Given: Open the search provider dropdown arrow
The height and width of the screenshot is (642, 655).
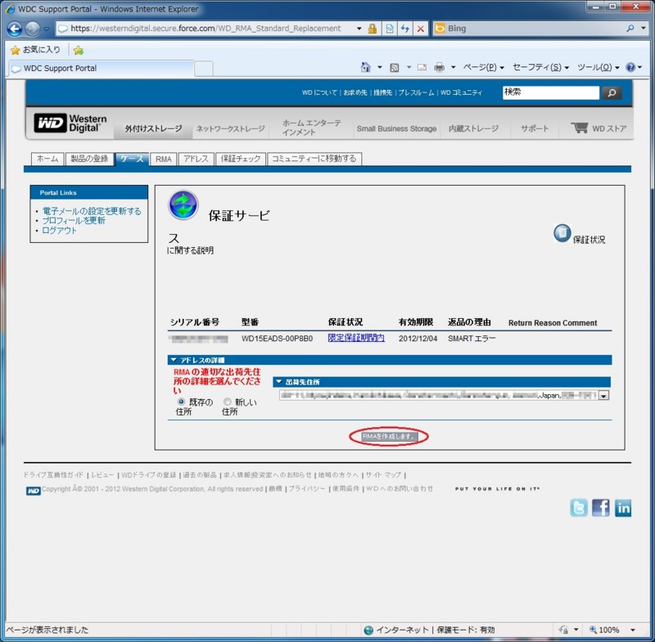Looking at the screenshot, I should [644, 29].
